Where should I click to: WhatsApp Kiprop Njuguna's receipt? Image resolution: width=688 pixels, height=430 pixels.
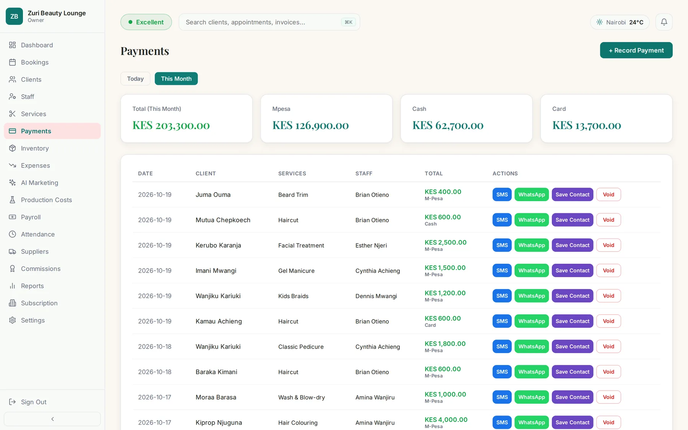point(532,422)
